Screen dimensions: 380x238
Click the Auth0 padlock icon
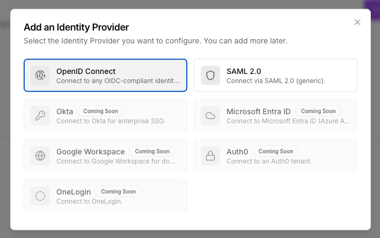coord(210,155)
